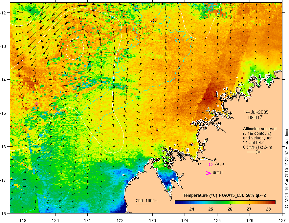Click the 'drifter' legend label

(218, 172)
